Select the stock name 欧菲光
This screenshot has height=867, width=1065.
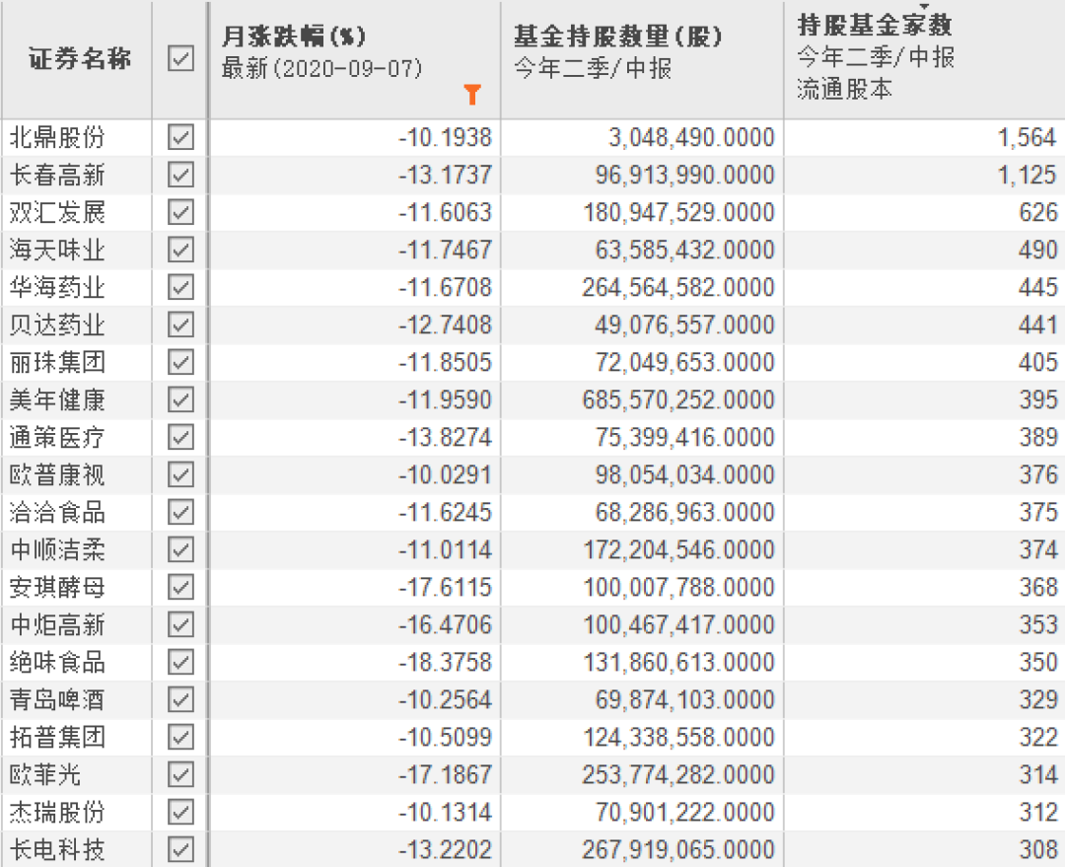(44, 774)
